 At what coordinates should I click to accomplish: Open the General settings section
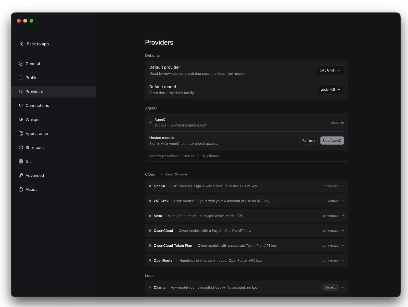pyautogui.click(x=54, y=64)
